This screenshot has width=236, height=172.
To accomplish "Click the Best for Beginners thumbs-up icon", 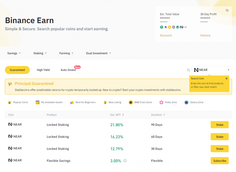I will 72,102.
